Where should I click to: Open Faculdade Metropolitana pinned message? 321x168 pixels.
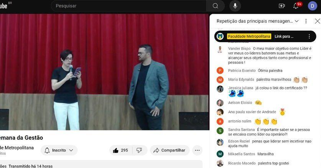[261, 36]
